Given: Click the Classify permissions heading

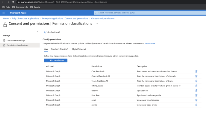Looking at the screenshot, I should click(x=52, y=39).
